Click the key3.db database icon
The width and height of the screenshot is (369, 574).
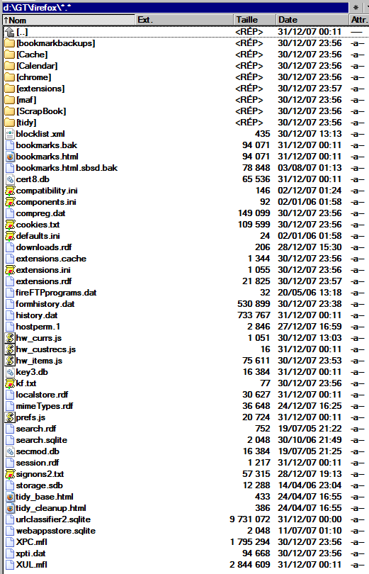pyautogui.click(x=10, y=372)
